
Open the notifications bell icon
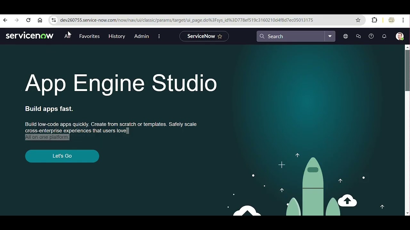tap(384, 36)
